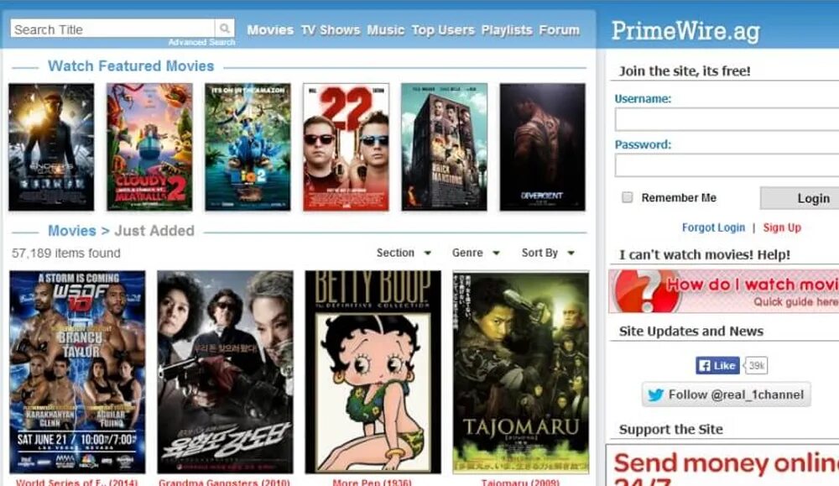The image size is (839, 486).
Task: Open the Advanced Search link
Action: 201,42
